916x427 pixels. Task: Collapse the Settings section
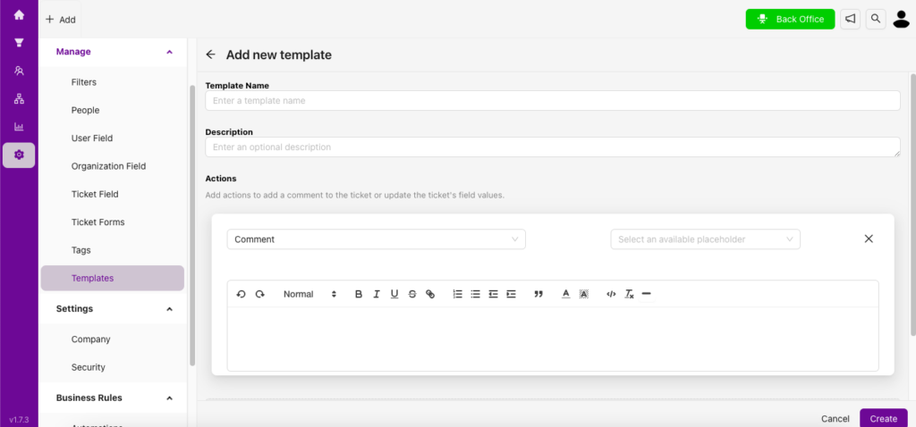coord(169,308)
